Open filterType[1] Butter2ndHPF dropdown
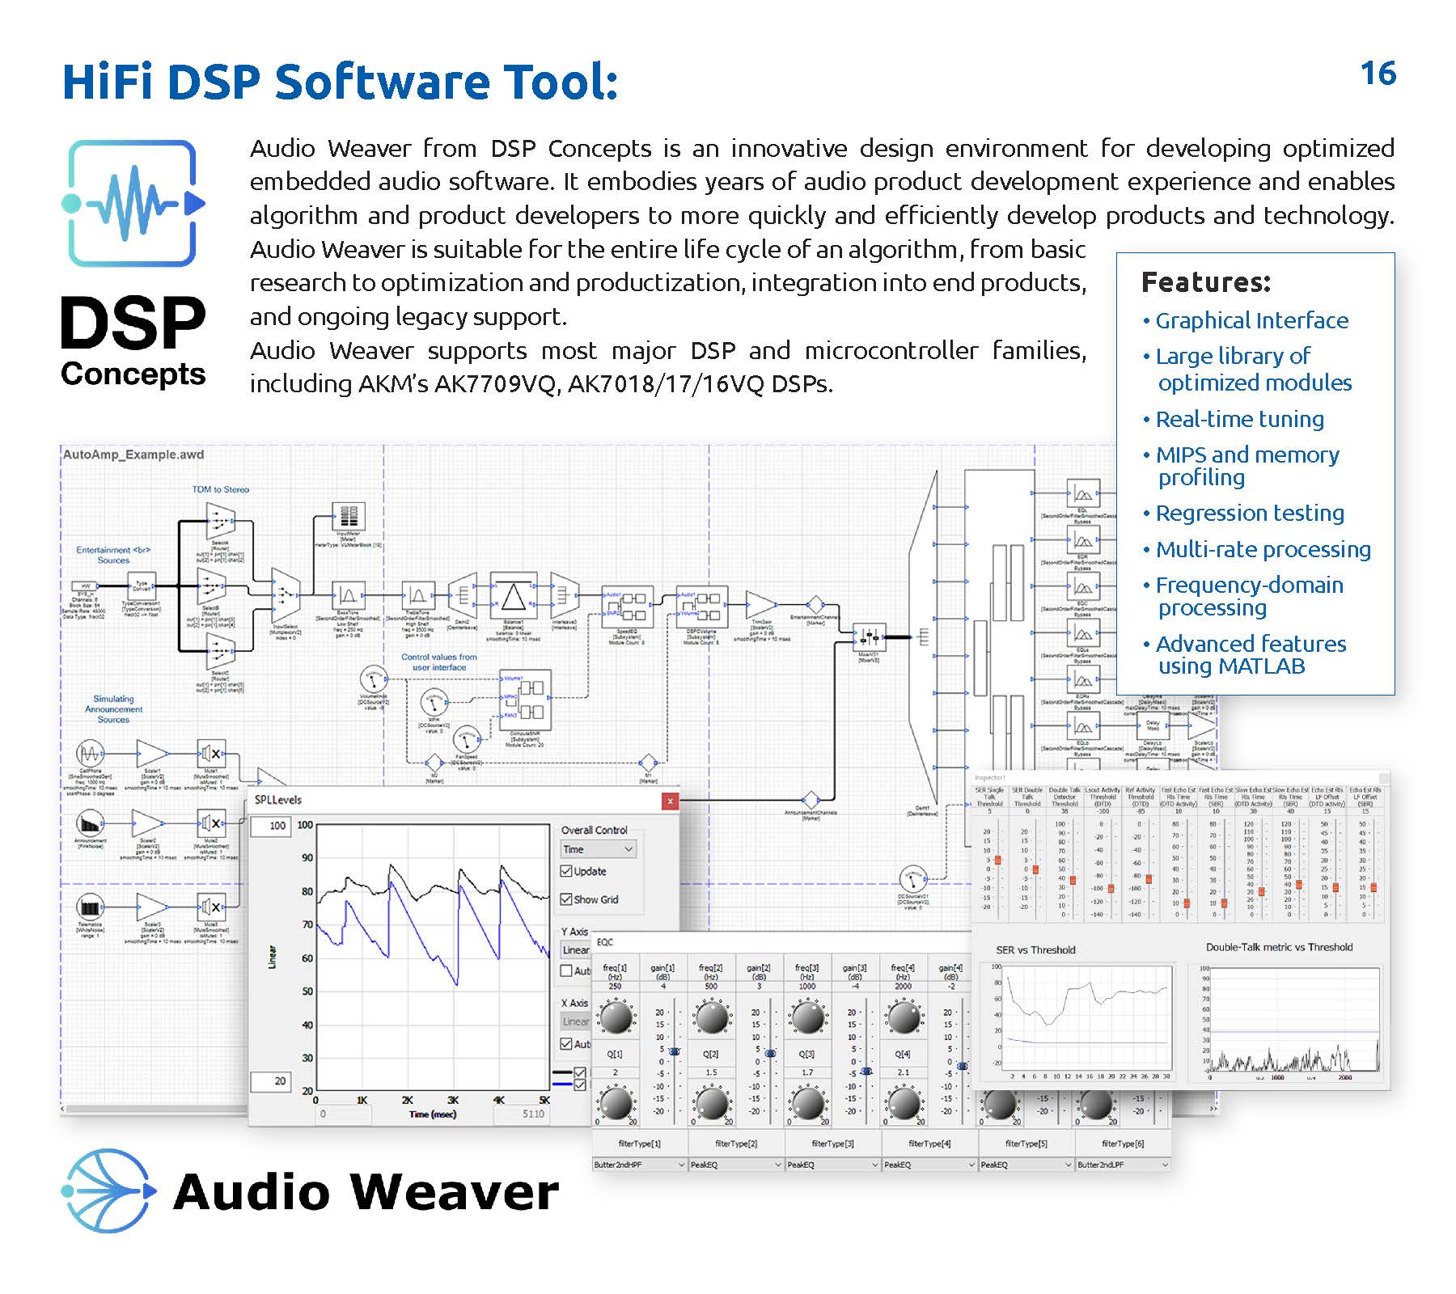Viewport: 1456px width, 1294px height. tap(639, 1165)
